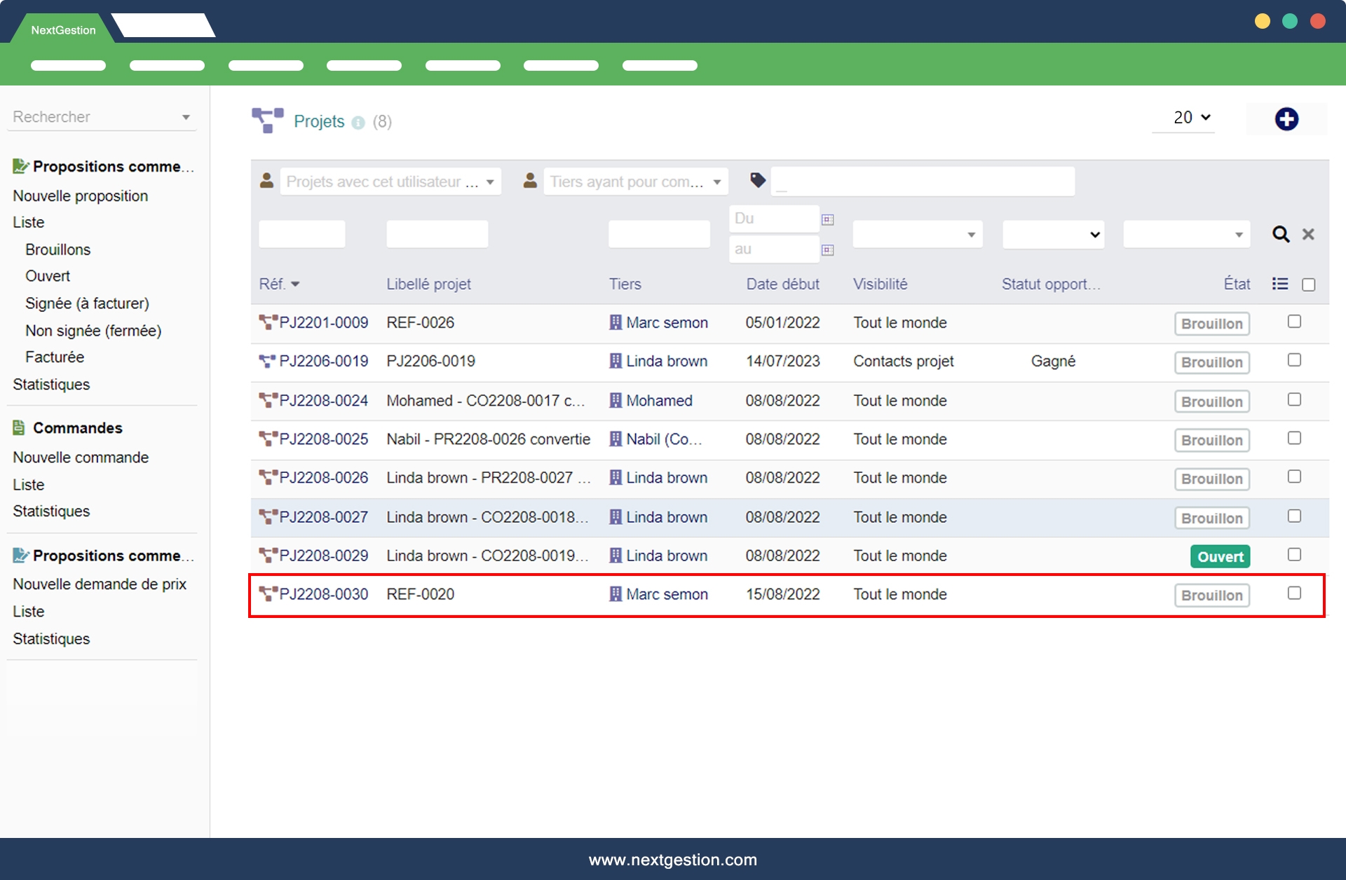Tick the checkbox for PJ2208-0030
Image resolution: width=1346 pixels, height=880 pixels.
(x=1294, y=593)
